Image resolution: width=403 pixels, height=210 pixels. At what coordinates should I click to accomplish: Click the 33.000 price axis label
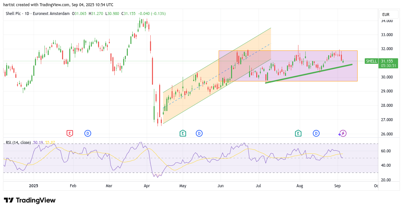click(387, 35)
